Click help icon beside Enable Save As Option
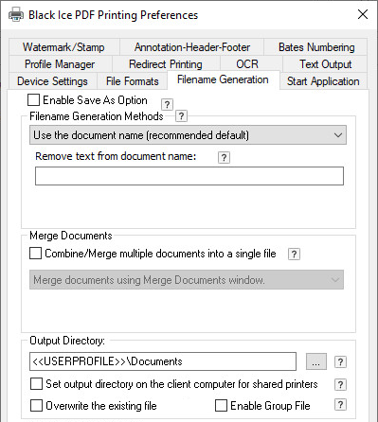The image size is (378, 422). pyautogui.click(x=167, y=104)
